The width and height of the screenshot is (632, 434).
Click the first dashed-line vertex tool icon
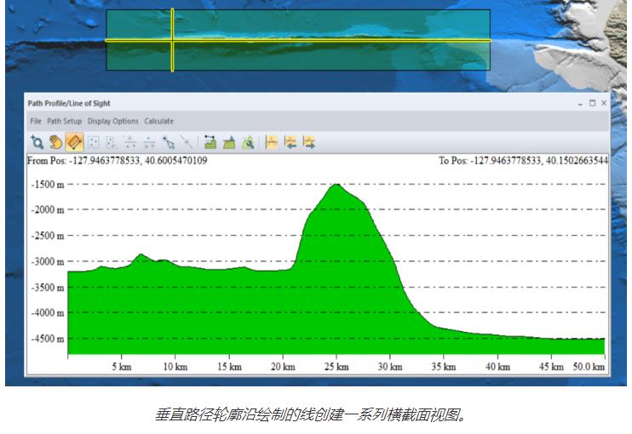[x=130, y=142]
